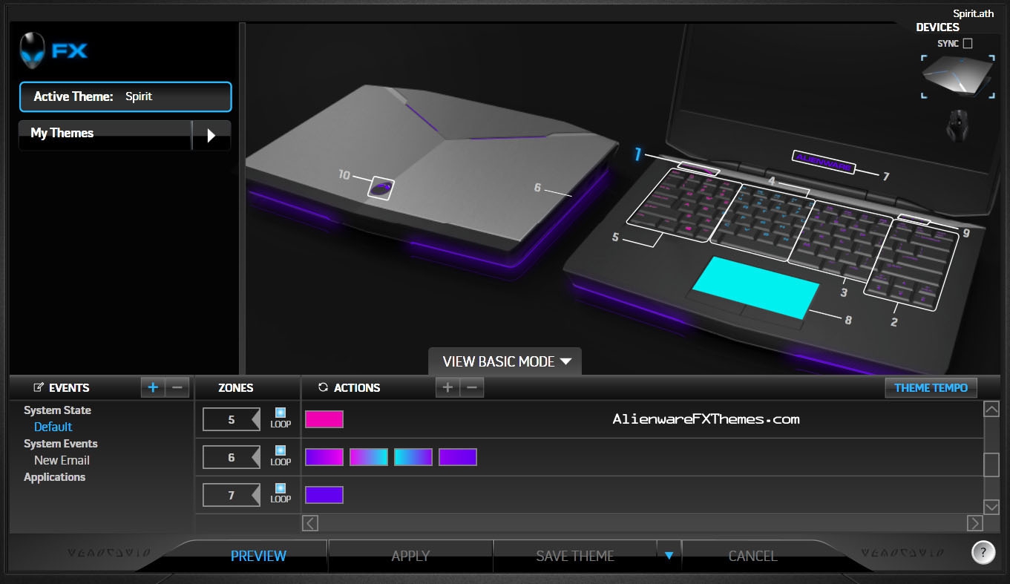Select the System State category
This screenshot has width=1010, height=584.
click(57, 410)
